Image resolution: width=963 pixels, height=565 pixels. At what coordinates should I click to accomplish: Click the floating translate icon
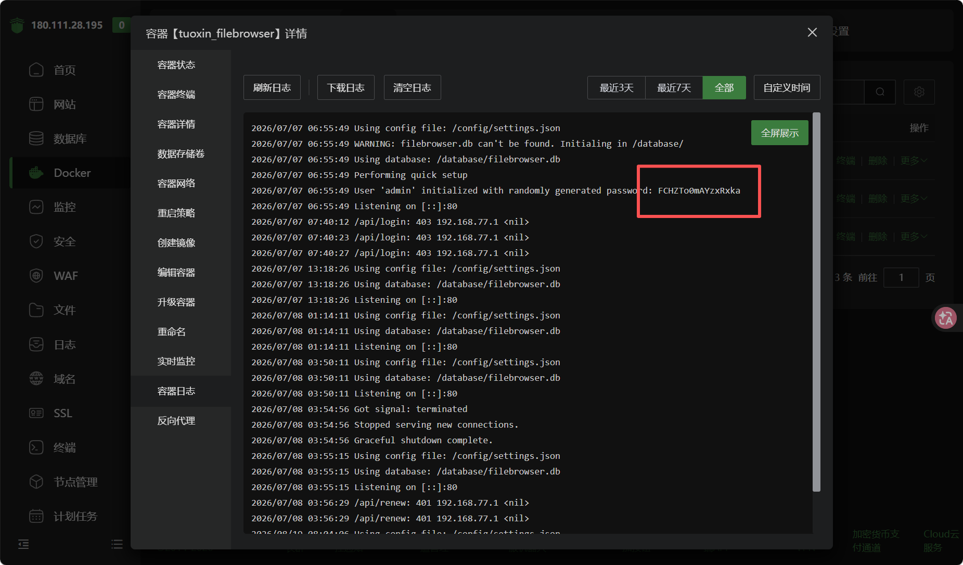(x=946, y=318)
